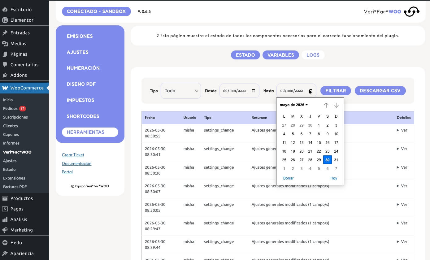Click the Desde date input field
Screen dimensions: 430x260
(239, 91)
